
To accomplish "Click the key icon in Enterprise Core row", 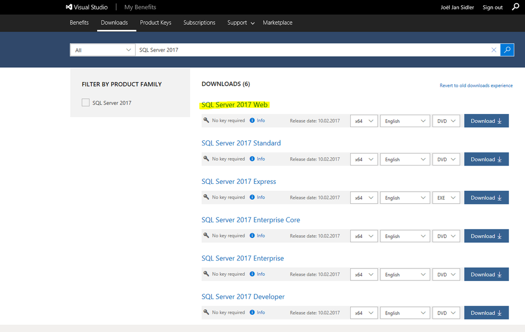I will (206, 235).
